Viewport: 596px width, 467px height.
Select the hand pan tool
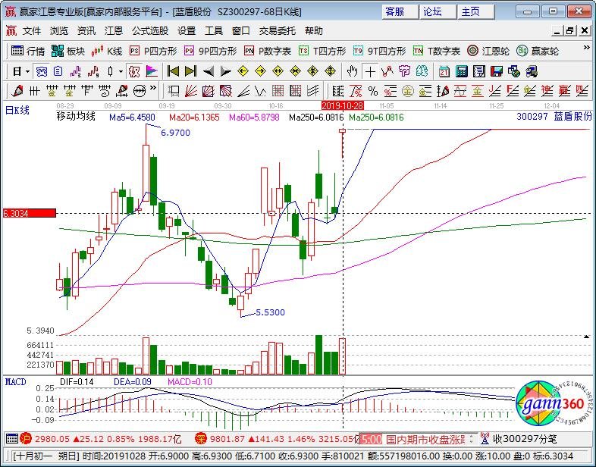click(x=352, y=71)
